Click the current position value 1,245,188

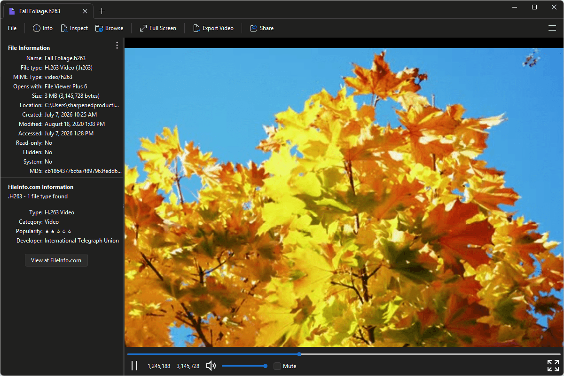coord(159,366)
